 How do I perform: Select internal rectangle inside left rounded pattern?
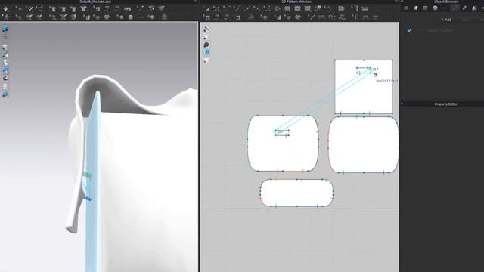(282, 133)
